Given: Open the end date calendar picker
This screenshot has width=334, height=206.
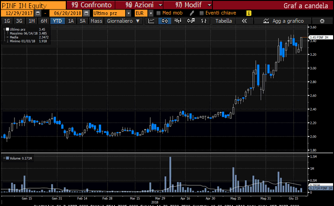Looking at the screenshot, I should pos(85,13).
